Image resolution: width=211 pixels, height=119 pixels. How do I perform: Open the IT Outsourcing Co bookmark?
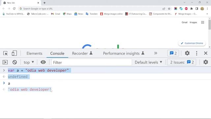coord(136,14)
